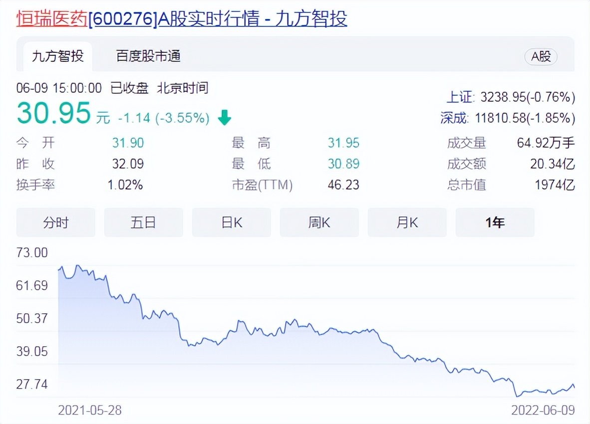Switch to 分时 intraday chart view
Viewport: 590px width, 424px height.
coord(55,222)
